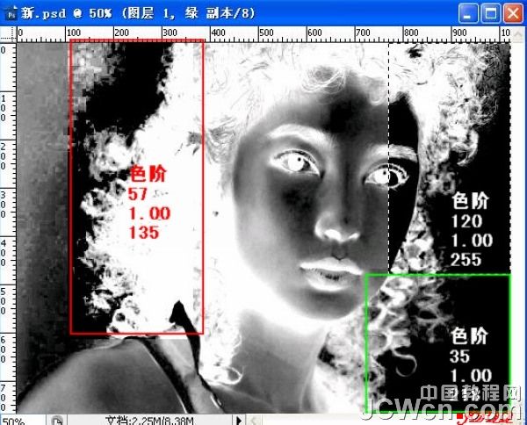Minimize the 新.psd document window
527x425 pixels.
(x=468, y=14)
